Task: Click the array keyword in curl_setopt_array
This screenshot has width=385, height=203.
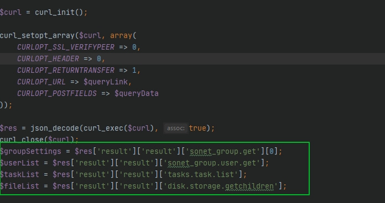Action: (121, 35)
